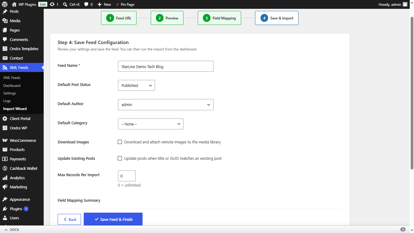
Task: Click the Client Portal gear icon
Action: [x=5, y=119]
